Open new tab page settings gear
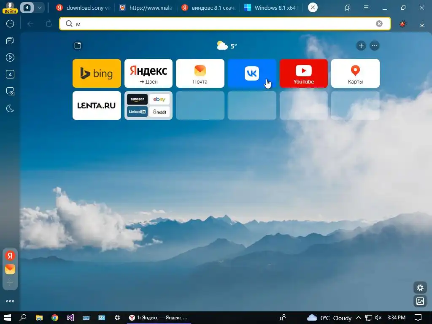Image resolution: width=432 pixels, height=324 pixels. point(420,288)
